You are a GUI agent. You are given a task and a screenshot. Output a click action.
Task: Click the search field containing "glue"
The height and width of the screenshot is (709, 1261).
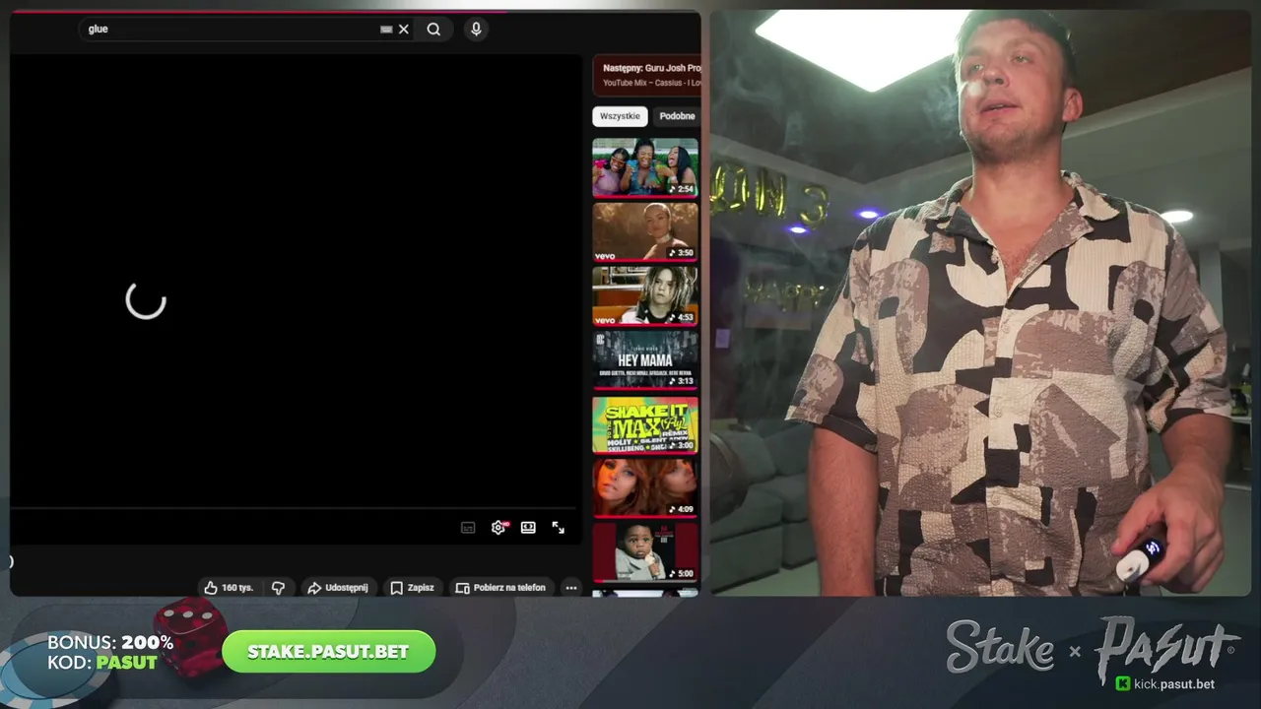pos(246,30)
